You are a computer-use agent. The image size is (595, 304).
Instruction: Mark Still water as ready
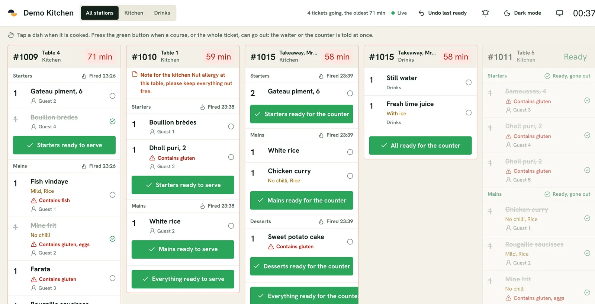point(469,82)
